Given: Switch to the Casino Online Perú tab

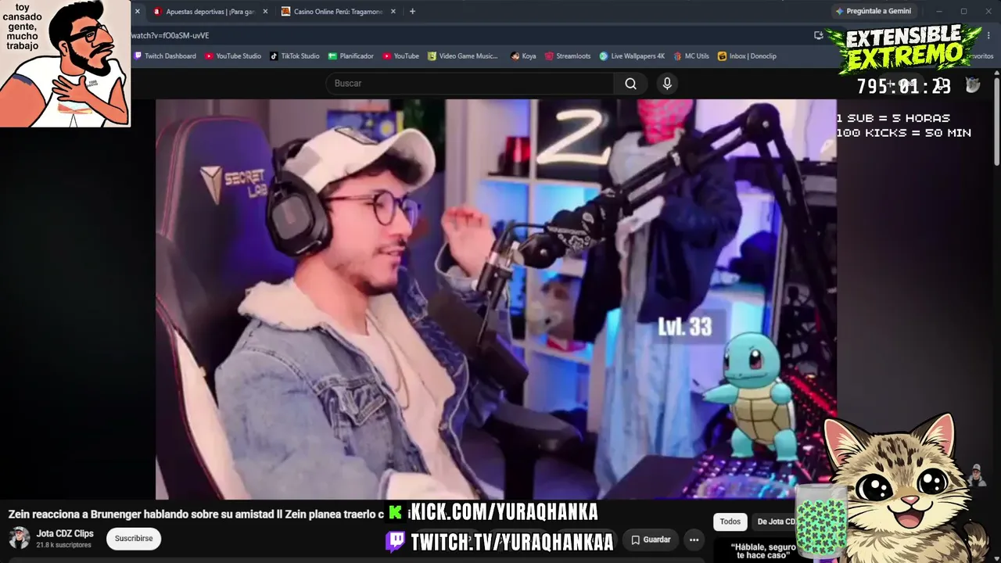Looking at the screenshot, I should (338, 12).
